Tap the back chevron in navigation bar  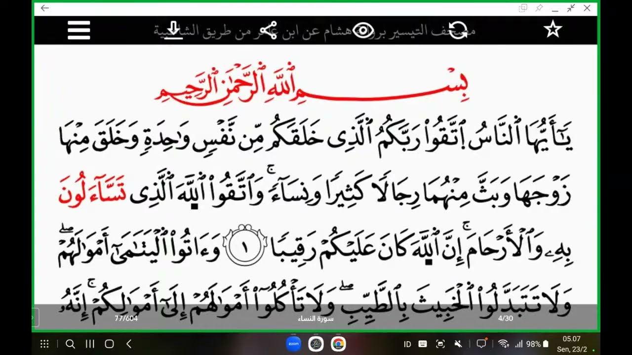click(x=129, y=344)
